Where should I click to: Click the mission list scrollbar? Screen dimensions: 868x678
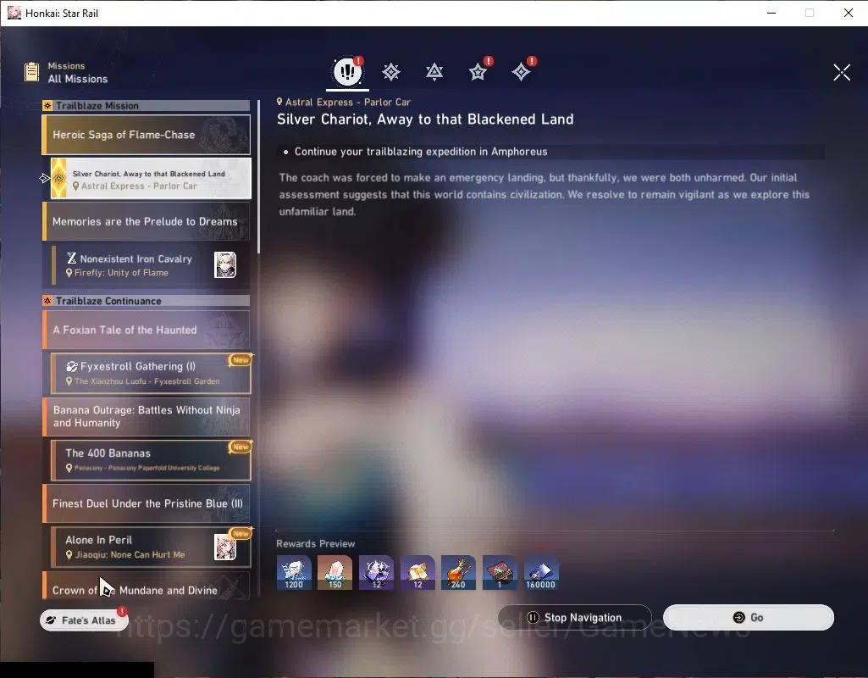pos(258,177)
